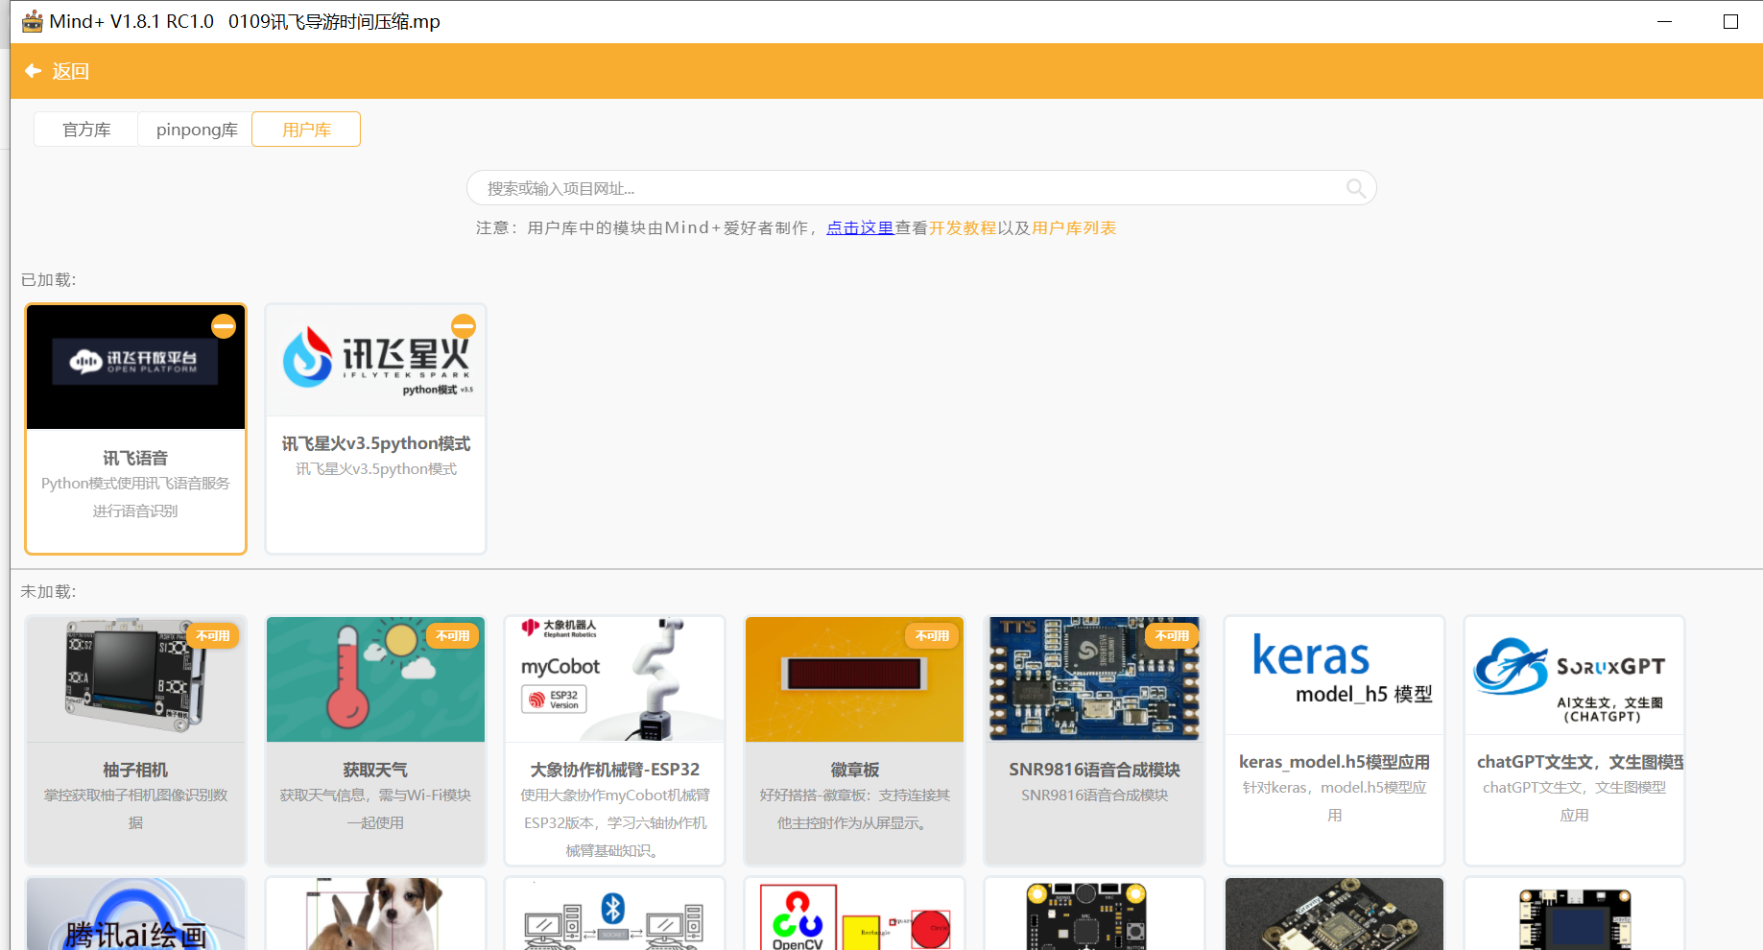Click 不可用 badge on SNR9816 card

click(x=1172, y=635)
